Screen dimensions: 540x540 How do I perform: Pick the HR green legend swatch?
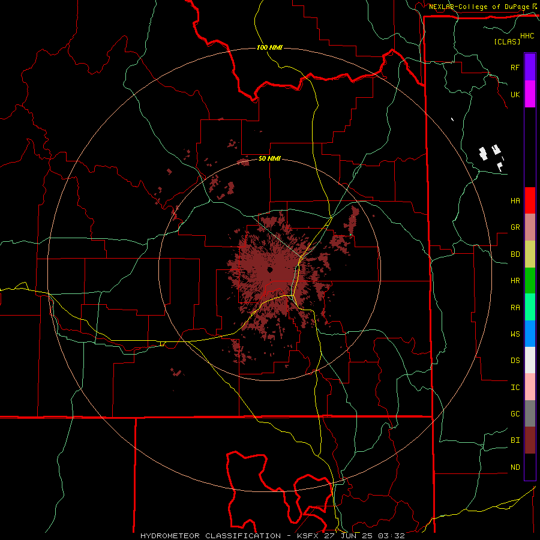(x=530, y=281)
